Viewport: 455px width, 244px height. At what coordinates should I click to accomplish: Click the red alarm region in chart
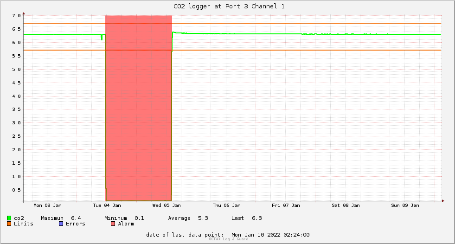139,108
